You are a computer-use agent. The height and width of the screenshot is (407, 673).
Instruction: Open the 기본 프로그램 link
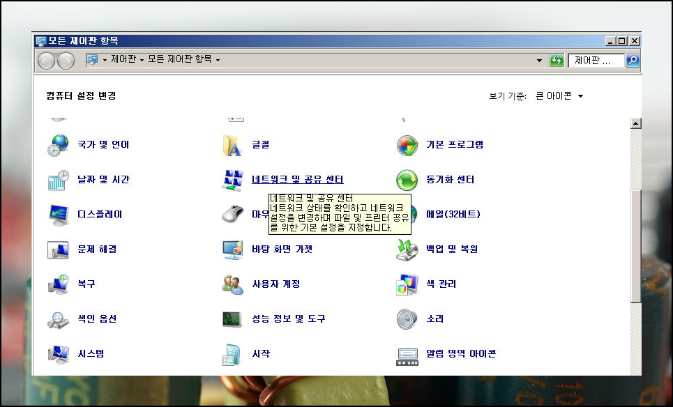click(x=455, y=145)
